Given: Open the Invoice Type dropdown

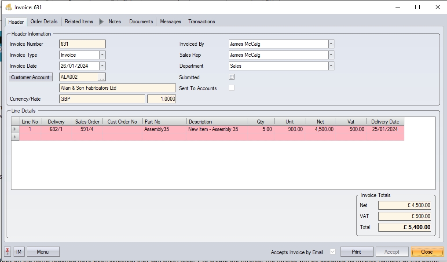Looking at the screenshot, I should tap(102, 55).
